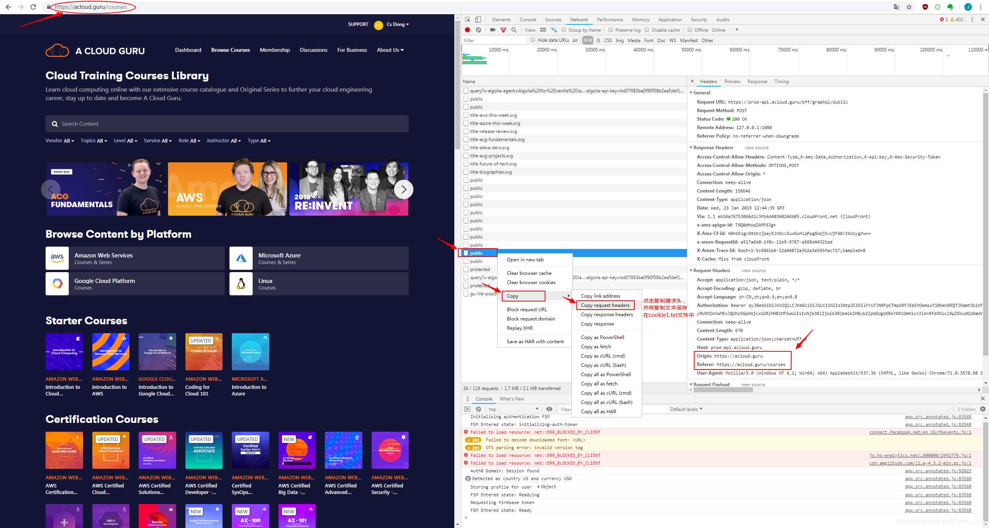Bookmark this page with the star icon
The width and height of the screenshot is (989, 528).
(x=909, y=7)
